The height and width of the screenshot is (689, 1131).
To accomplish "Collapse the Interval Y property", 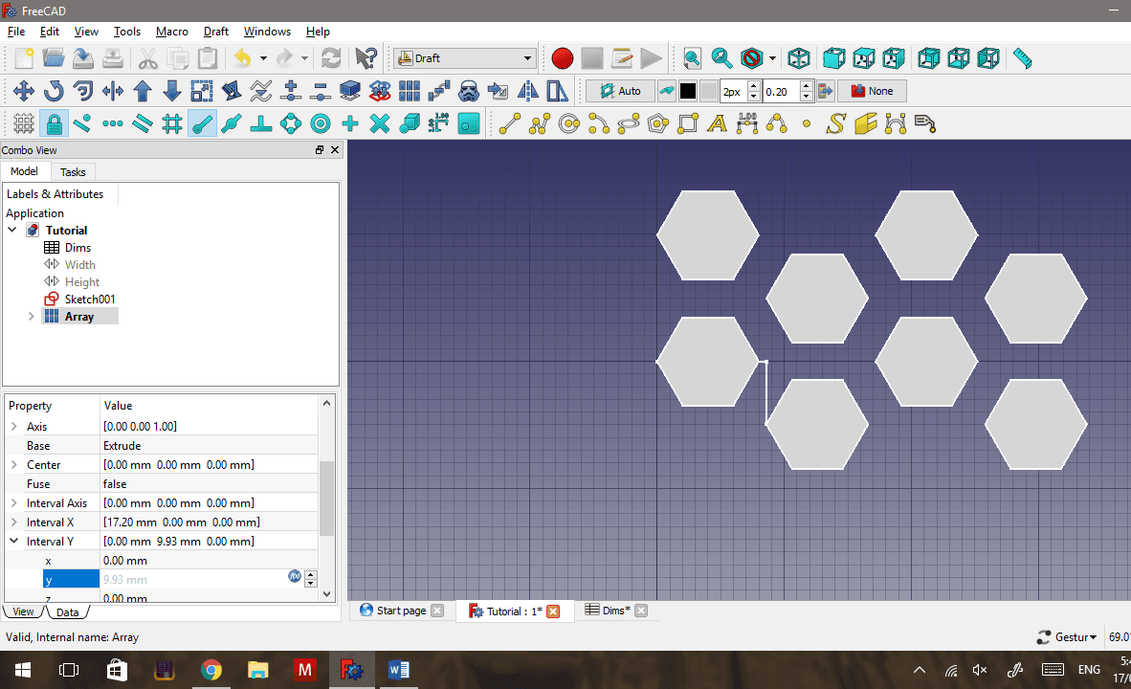I will (x=13, y=541).
